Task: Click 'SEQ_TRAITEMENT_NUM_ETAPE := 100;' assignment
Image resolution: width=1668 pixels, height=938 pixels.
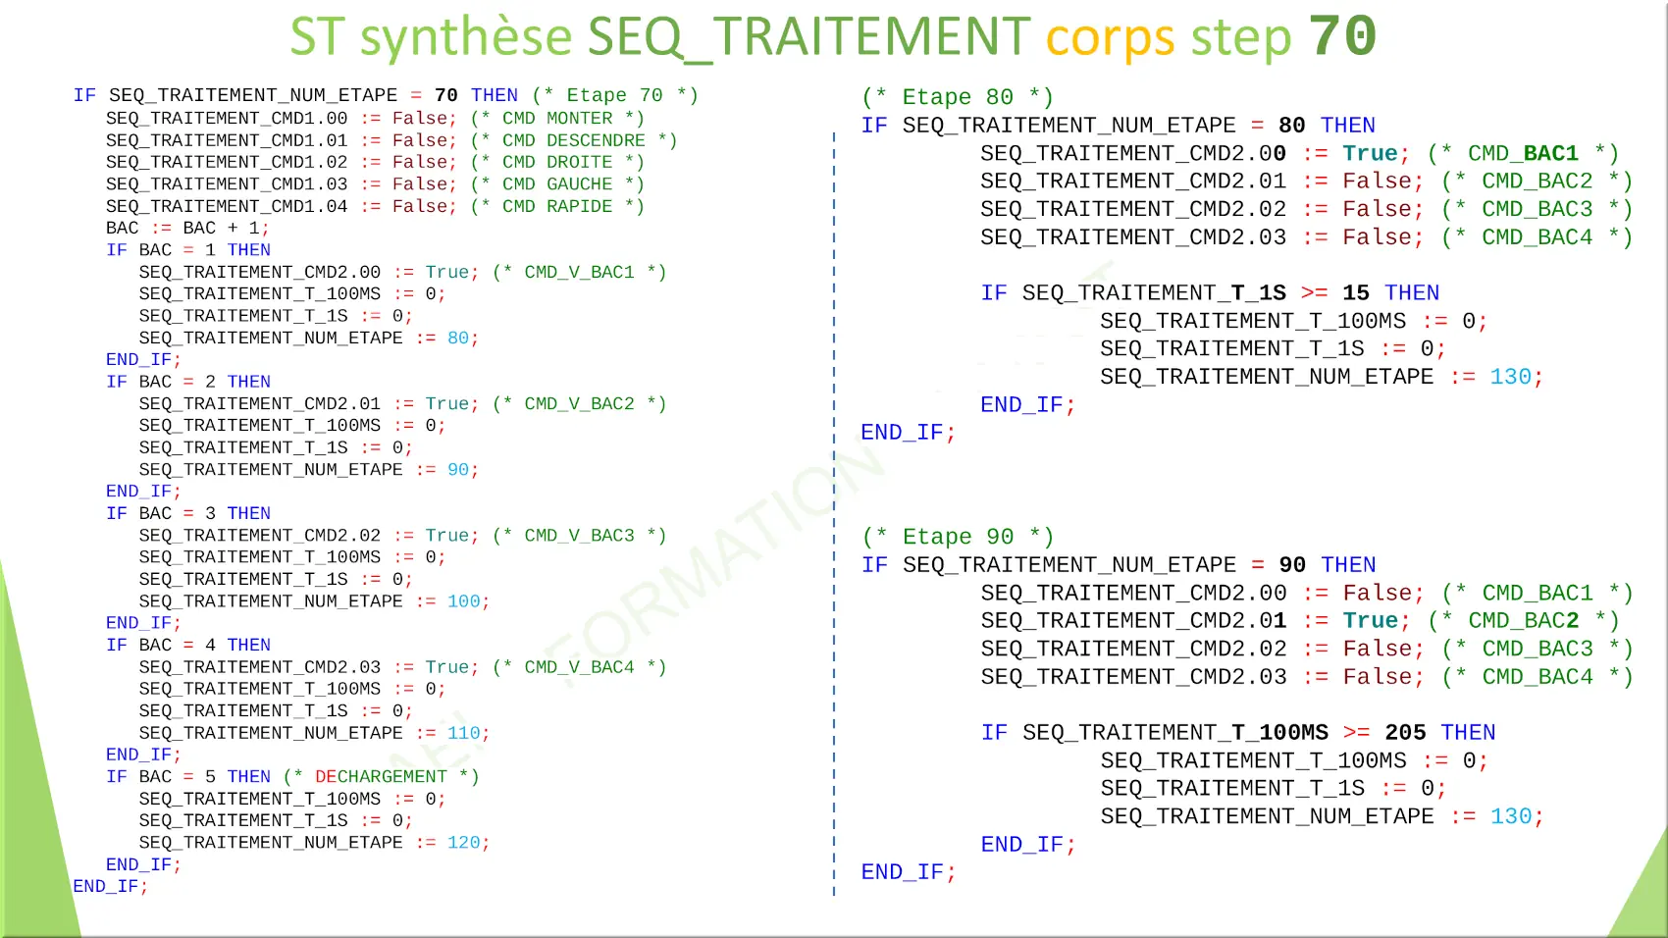Action: (314, 600)
